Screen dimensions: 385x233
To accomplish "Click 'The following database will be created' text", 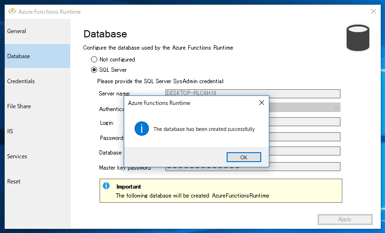I will [x=192, y=196].
